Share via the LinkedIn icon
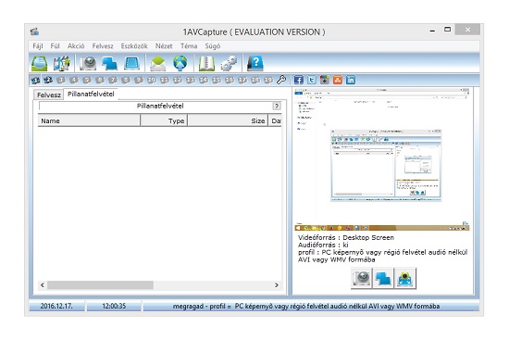Screen dimensions: 509x340 click(351, 80)
